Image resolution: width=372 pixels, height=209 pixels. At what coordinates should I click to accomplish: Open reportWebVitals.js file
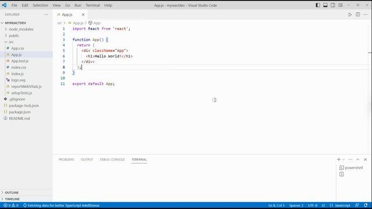(26, 87)
